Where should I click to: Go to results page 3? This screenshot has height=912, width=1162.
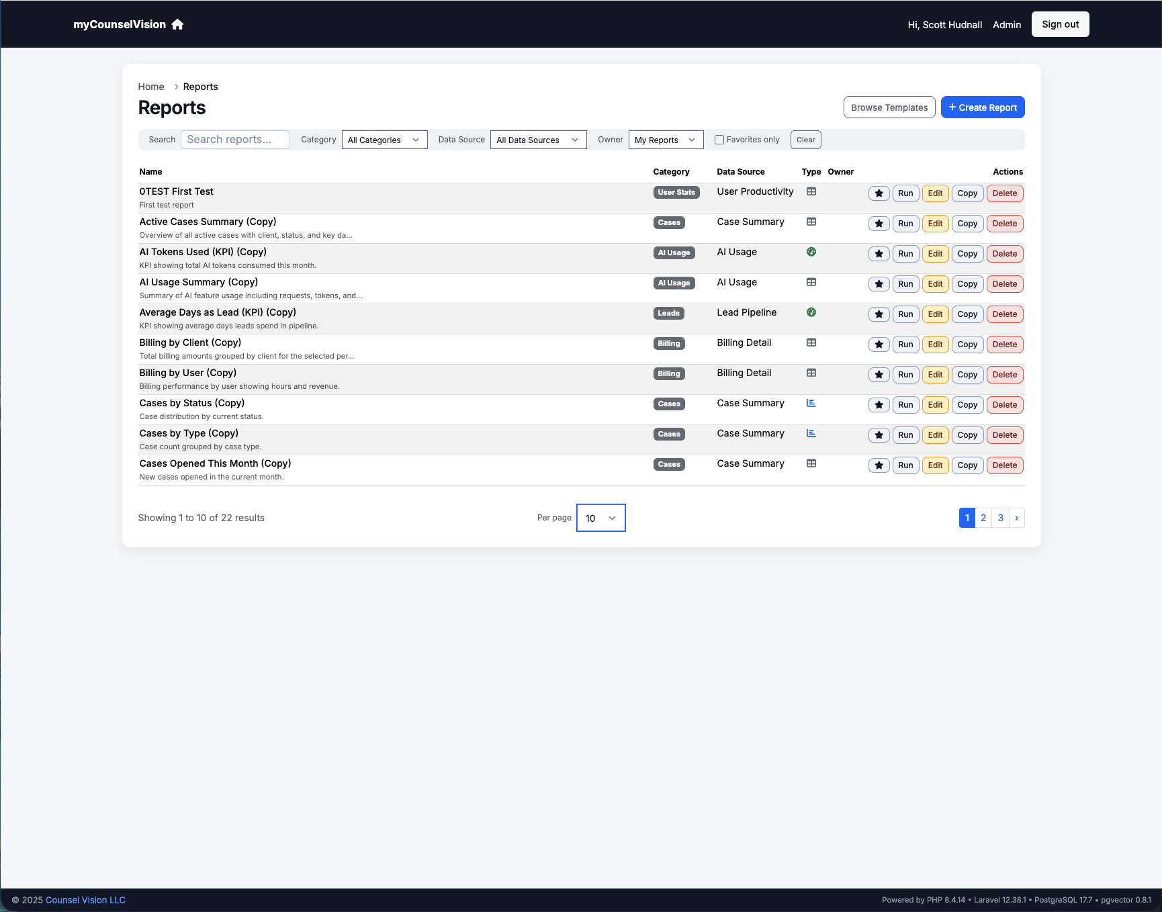(x=1000, y=518)
